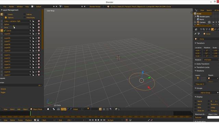Image resolution: width=219 pixels, height=123 pixels.
Task: Toggle lock icon on Layer12 row
Action: [33, 58]
